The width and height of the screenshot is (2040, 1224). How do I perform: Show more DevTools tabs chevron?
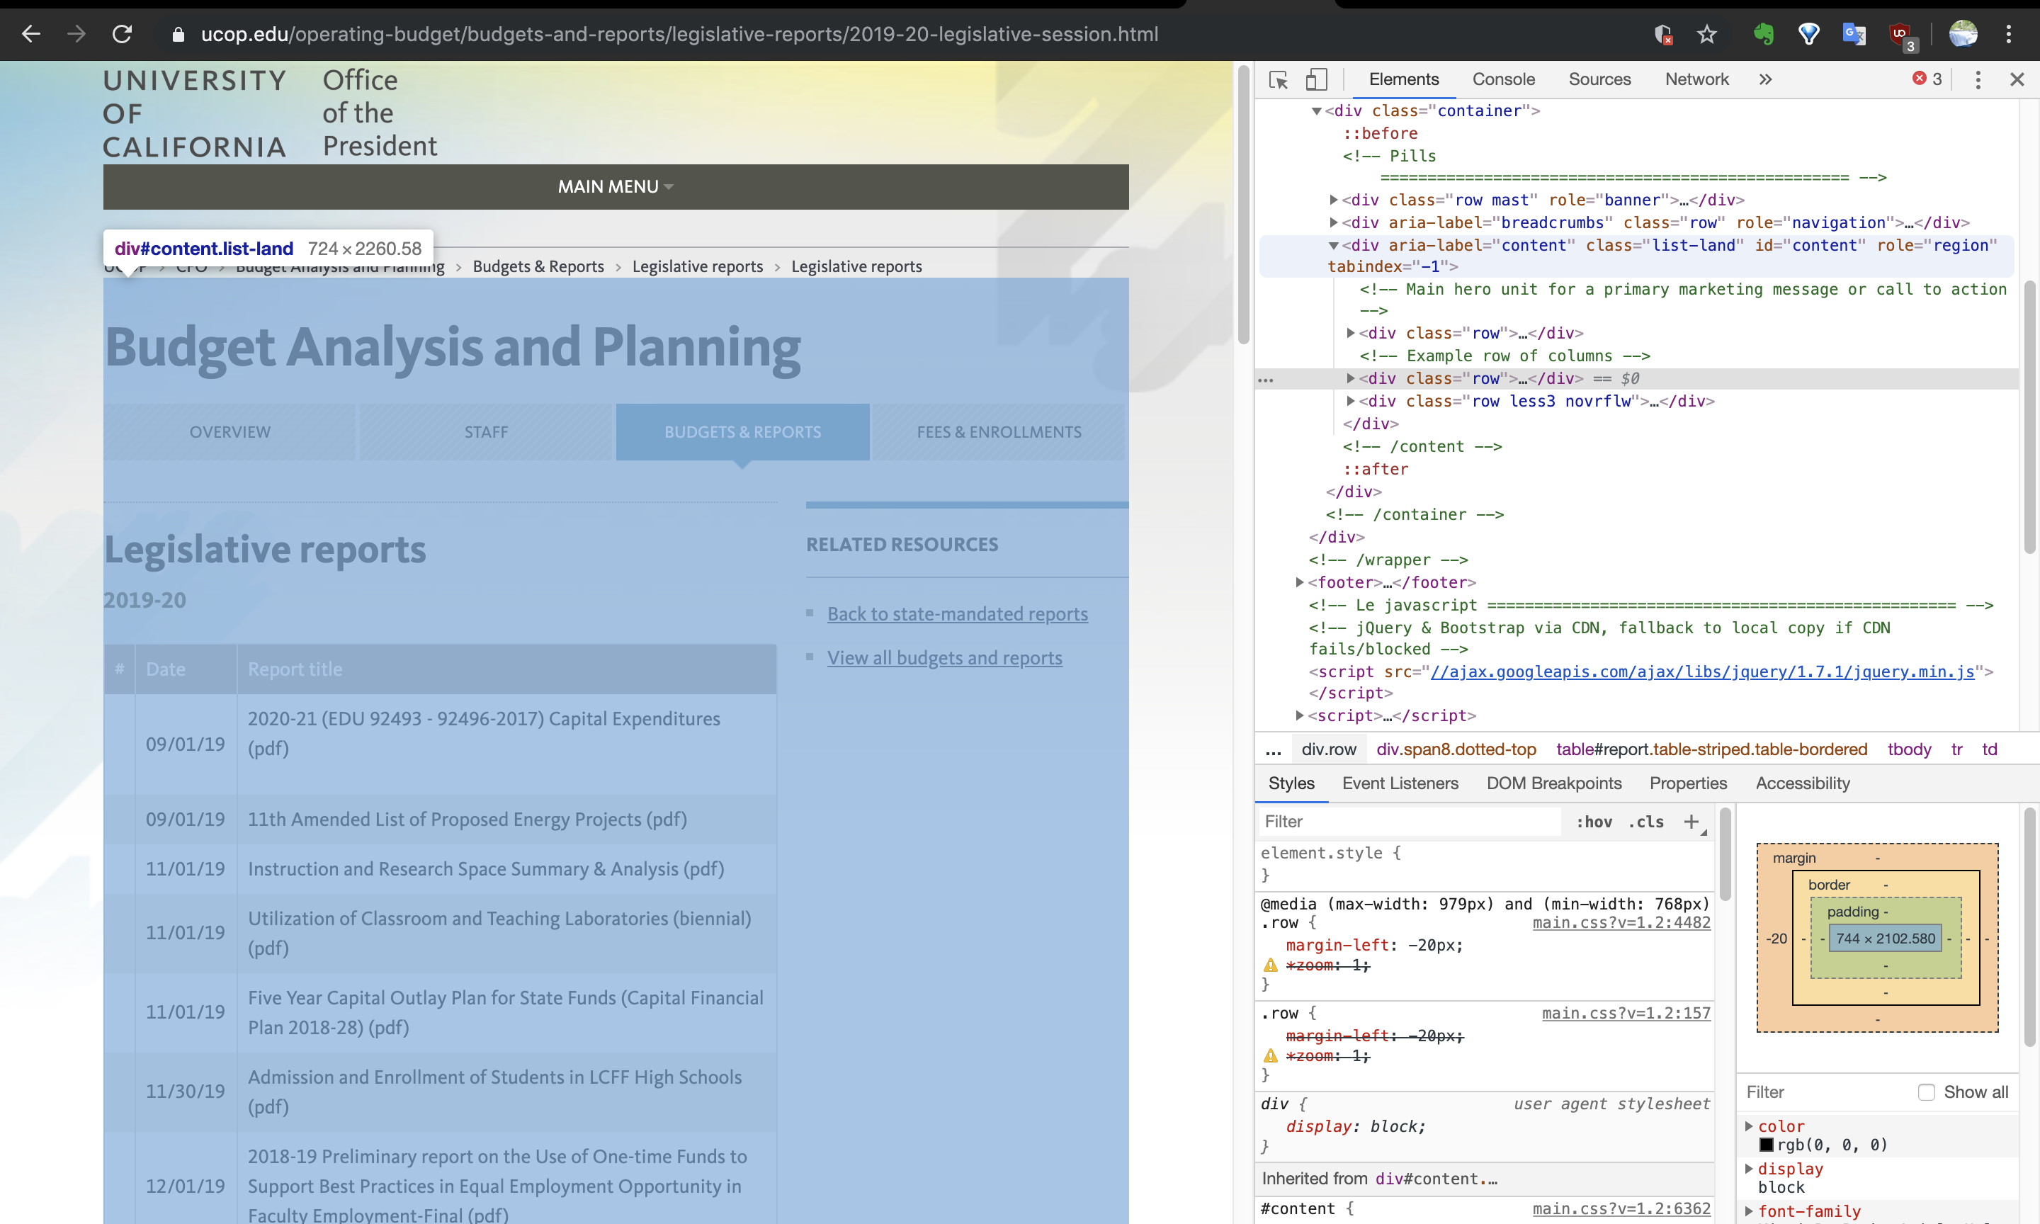[x=1764, y=79]
